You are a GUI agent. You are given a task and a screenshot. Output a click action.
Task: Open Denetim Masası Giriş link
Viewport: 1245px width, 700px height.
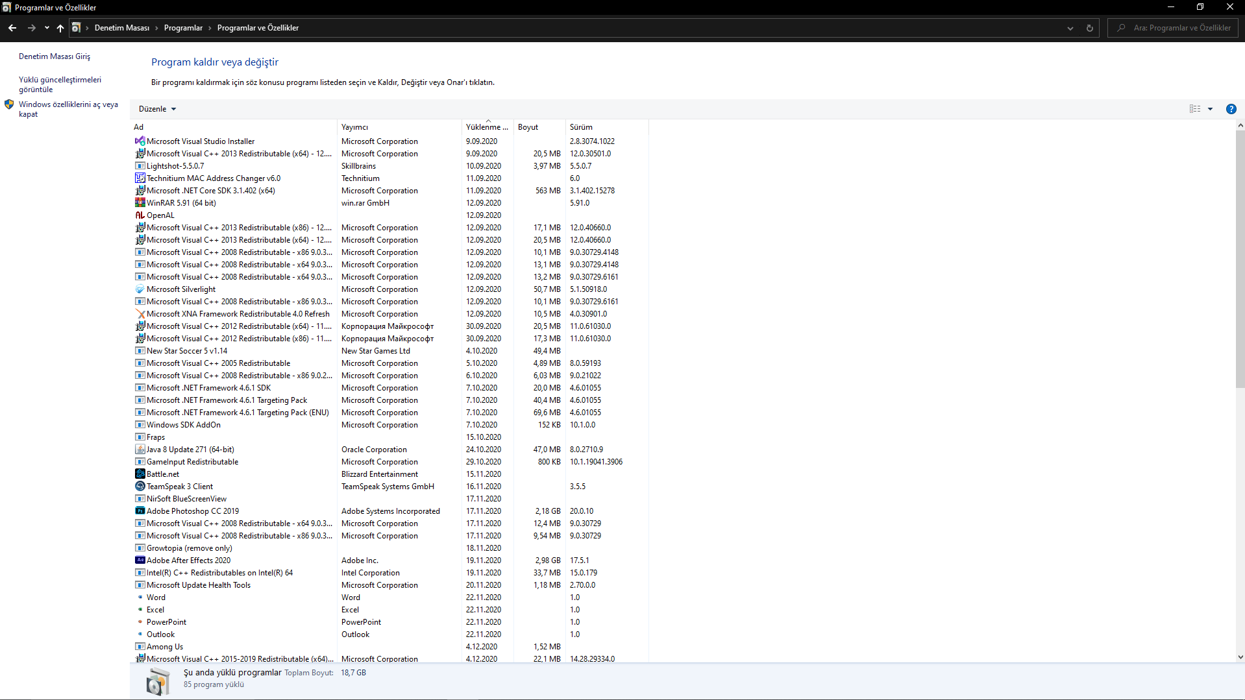coord(55,56)
